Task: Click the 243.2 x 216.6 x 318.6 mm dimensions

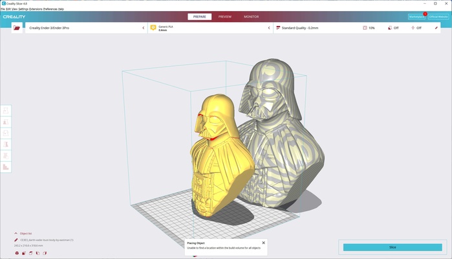Action: click(28, 245)
